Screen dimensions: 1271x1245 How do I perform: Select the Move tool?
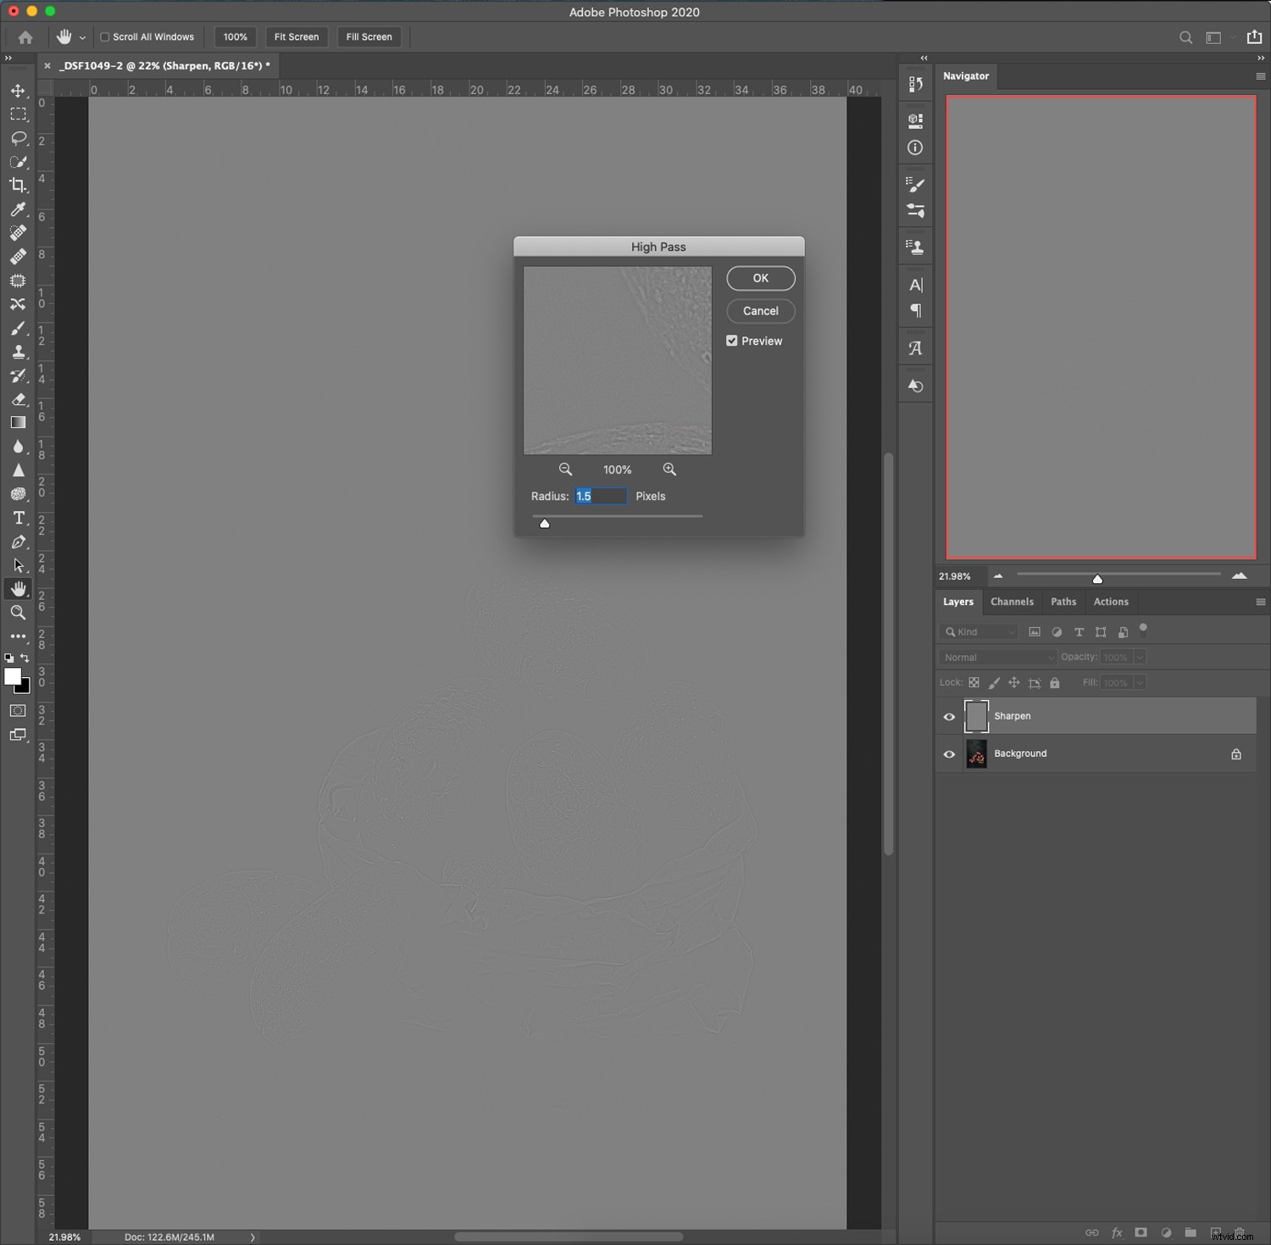click(18, 91)
